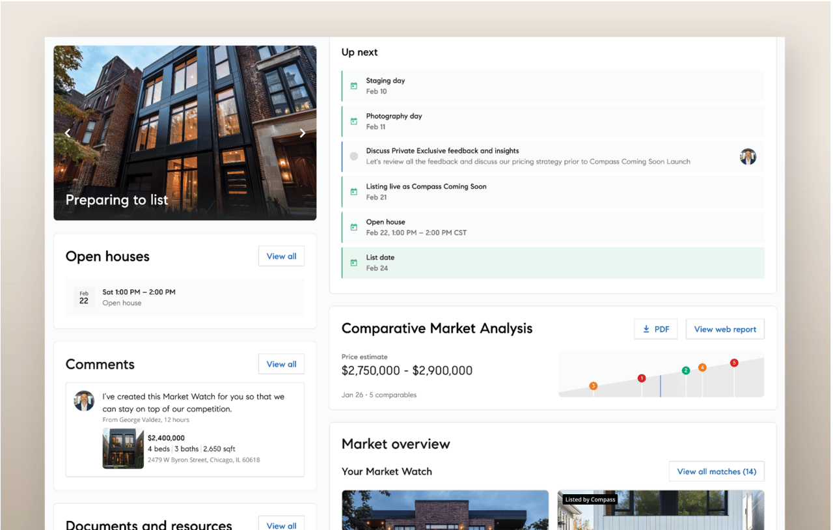Click calendar icon beside Staging day
Image resolution: width=833 pixels, height=530 pixels.
[x=354, y=86]
